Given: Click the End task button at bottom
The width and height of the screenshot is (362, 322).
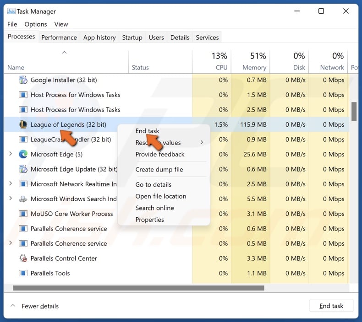Looking at the screenshot, I should [331, 306].
